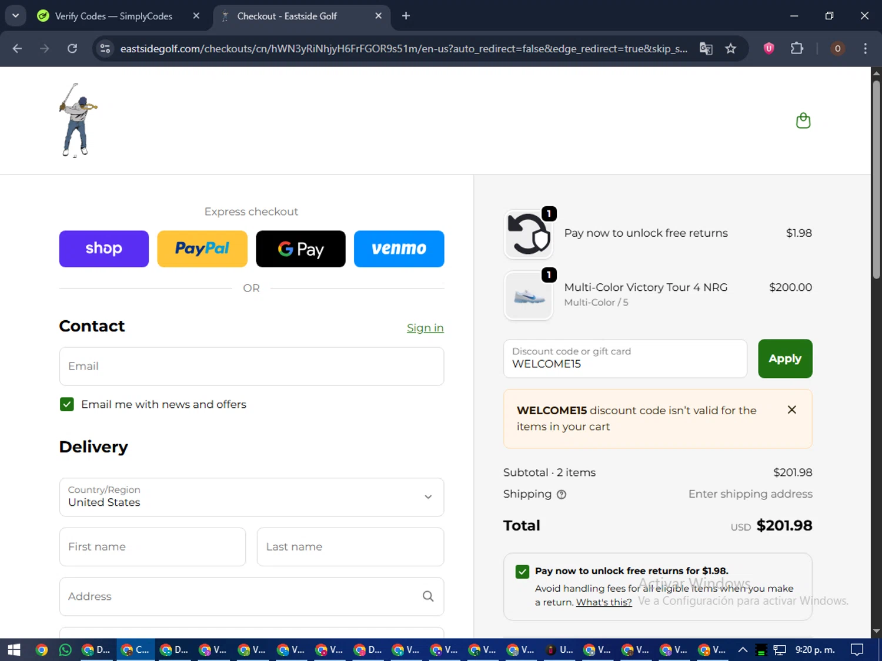Click the network icon in system tray
The height and width of the screenshot is (661, 882).
pos(780,650)
